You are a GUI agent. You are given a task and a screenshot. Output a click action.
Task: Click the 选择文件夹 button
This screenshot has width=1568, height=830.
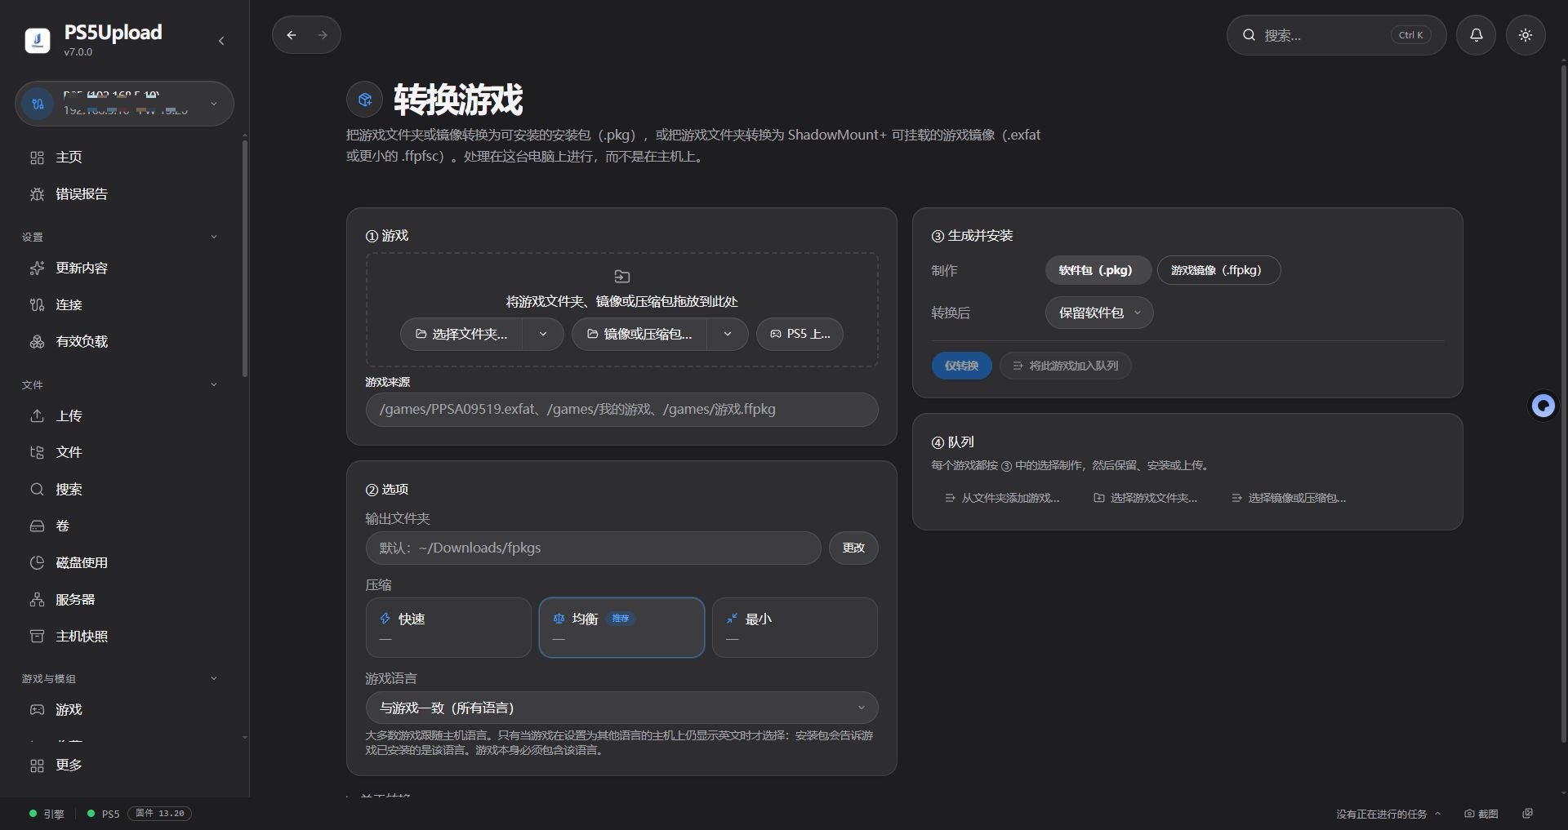462,334
